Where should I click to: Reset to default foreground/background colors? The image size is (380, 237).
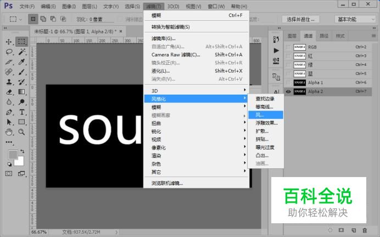click(9, 164)
